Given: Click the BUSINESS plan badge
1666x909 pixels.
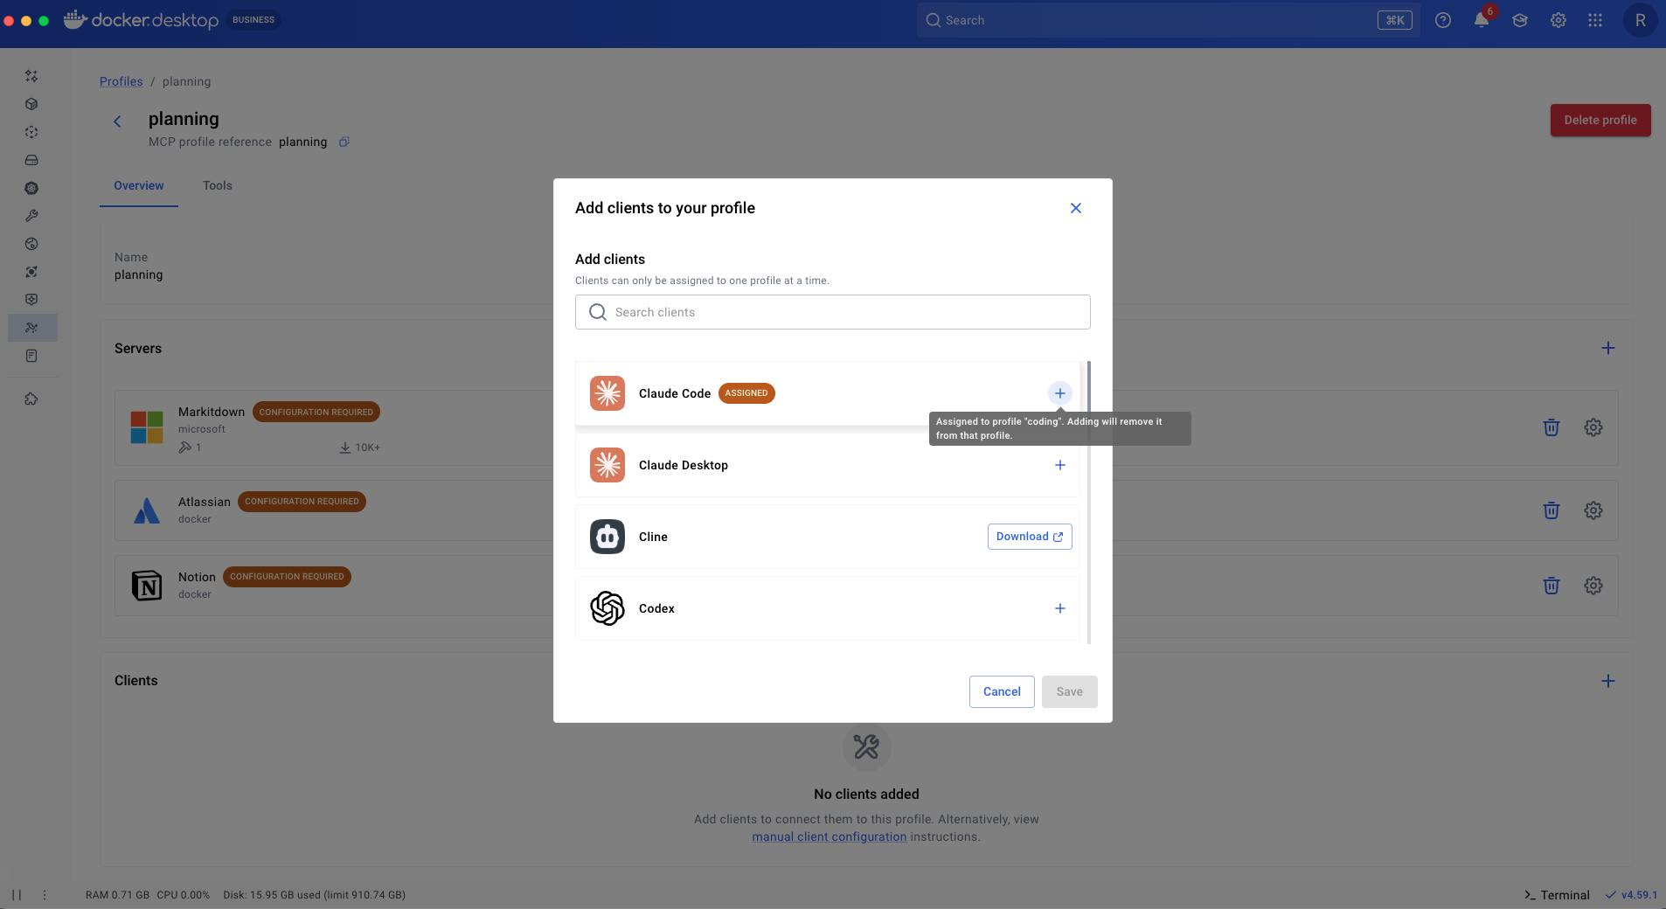Looking at the screenshot, I should point(253,20).
